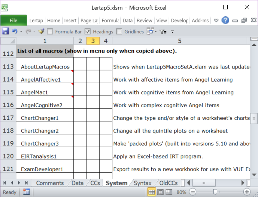
Task: Uncheck the Headings checkbox
Action: click(88, 31)
